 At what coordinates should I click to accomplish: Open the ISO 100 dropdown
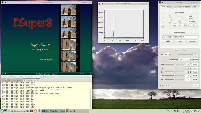[x=167, y=55]
